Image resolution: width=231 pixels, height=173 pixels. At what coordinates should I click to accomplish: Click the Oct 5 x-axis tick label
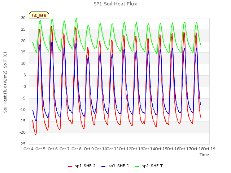point(40,149)
